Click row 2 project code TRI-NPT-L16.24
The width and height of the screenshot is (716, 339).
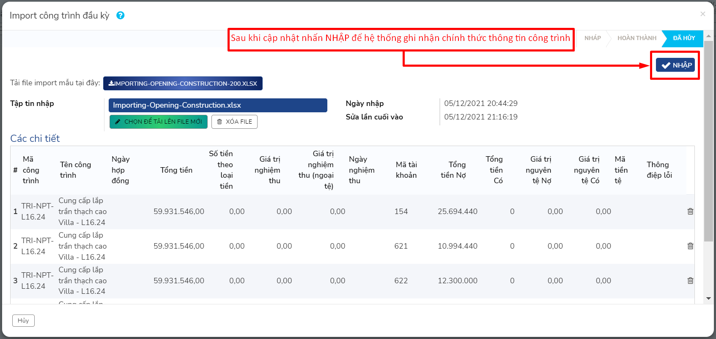click(x=37, y=246)
